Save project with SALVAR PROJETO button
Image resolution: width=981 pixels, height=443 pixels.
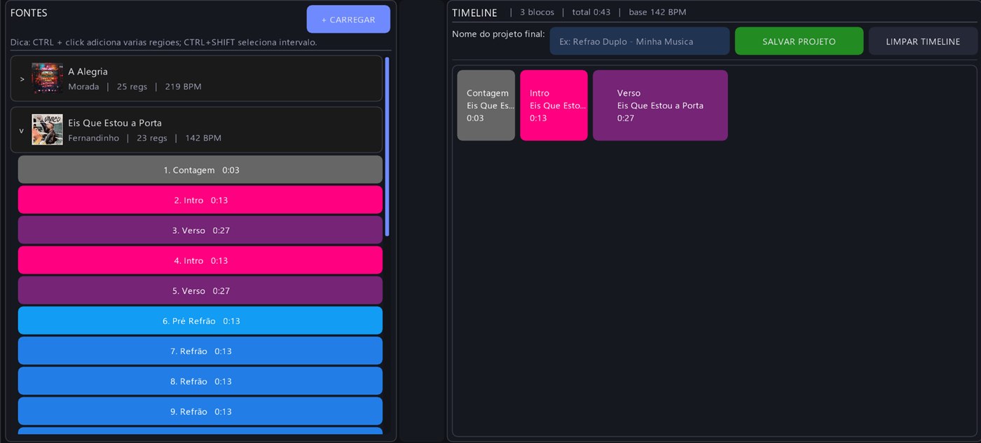(799, 41)
